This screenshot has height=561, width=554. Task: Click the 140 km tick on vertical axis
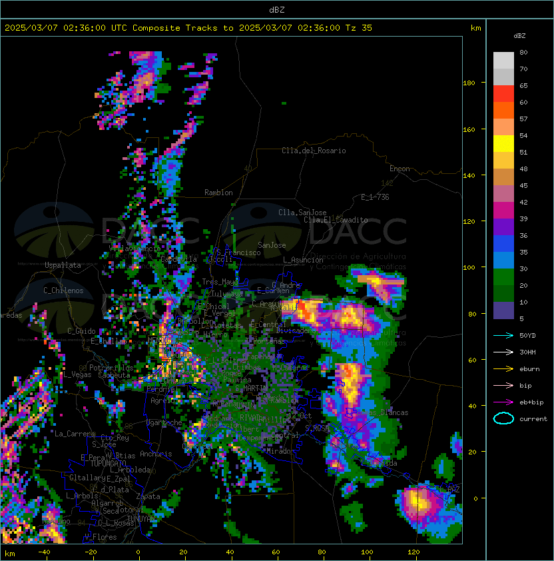[x=469, y=176]
